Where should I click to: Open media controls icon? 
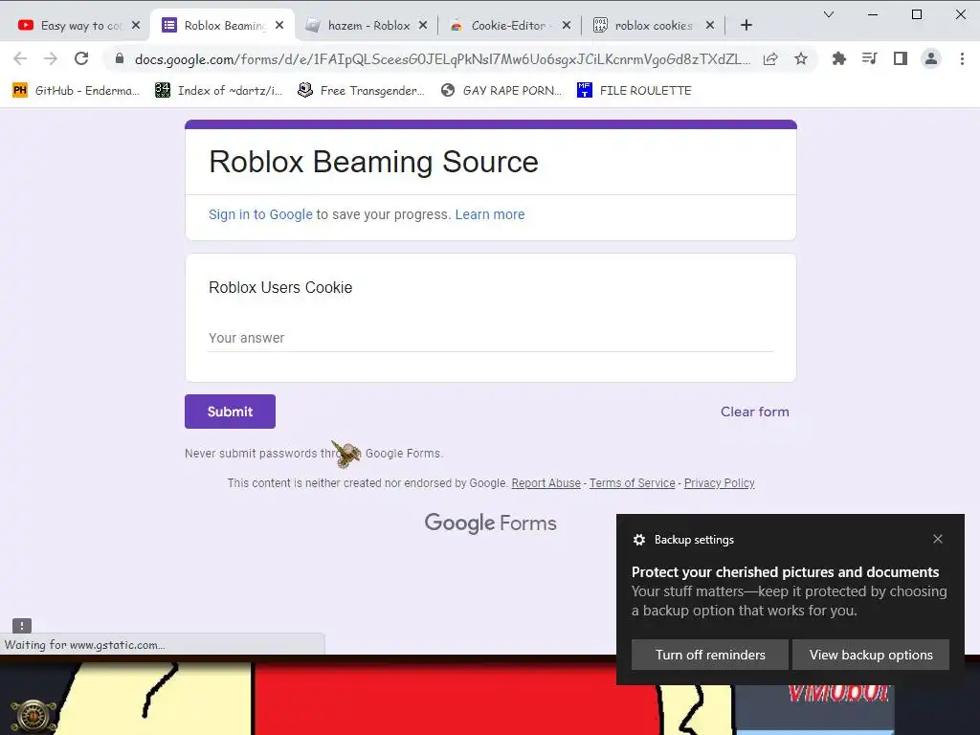pos(869,58)
